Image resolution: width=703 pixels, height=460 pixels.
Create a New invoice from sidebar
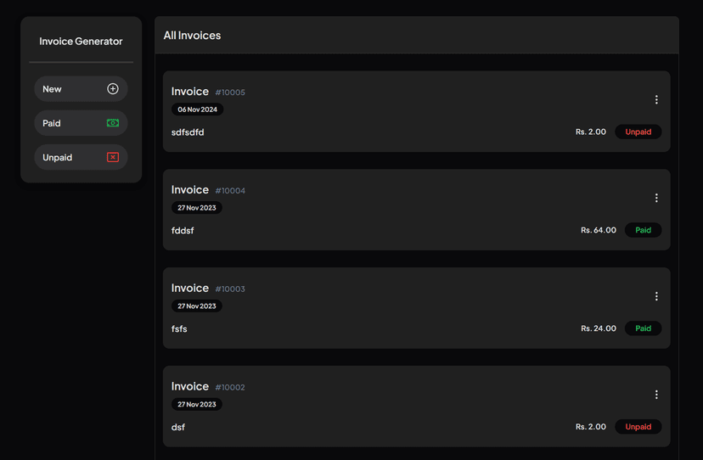tap(81, 89)
